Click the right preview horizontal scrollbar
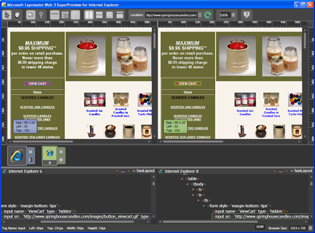Viewport: 315px width, 233px height. point(193,141)
